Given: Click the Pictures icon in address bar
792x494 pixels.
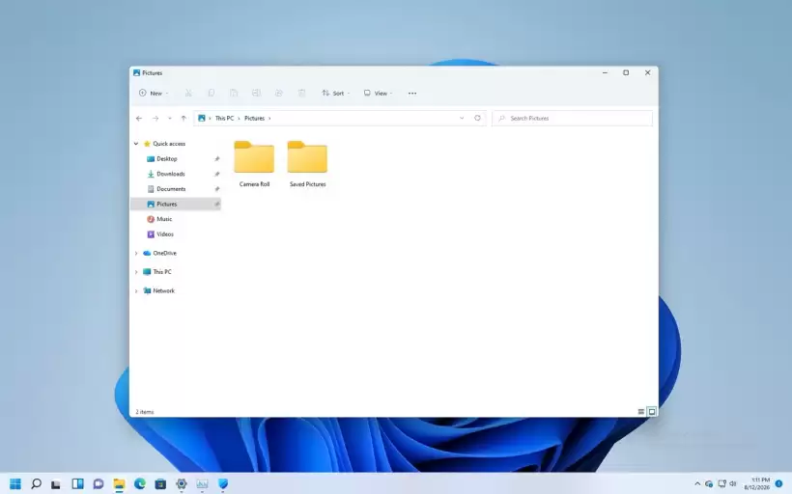Looking at the screenshot, I should [202, 118].
